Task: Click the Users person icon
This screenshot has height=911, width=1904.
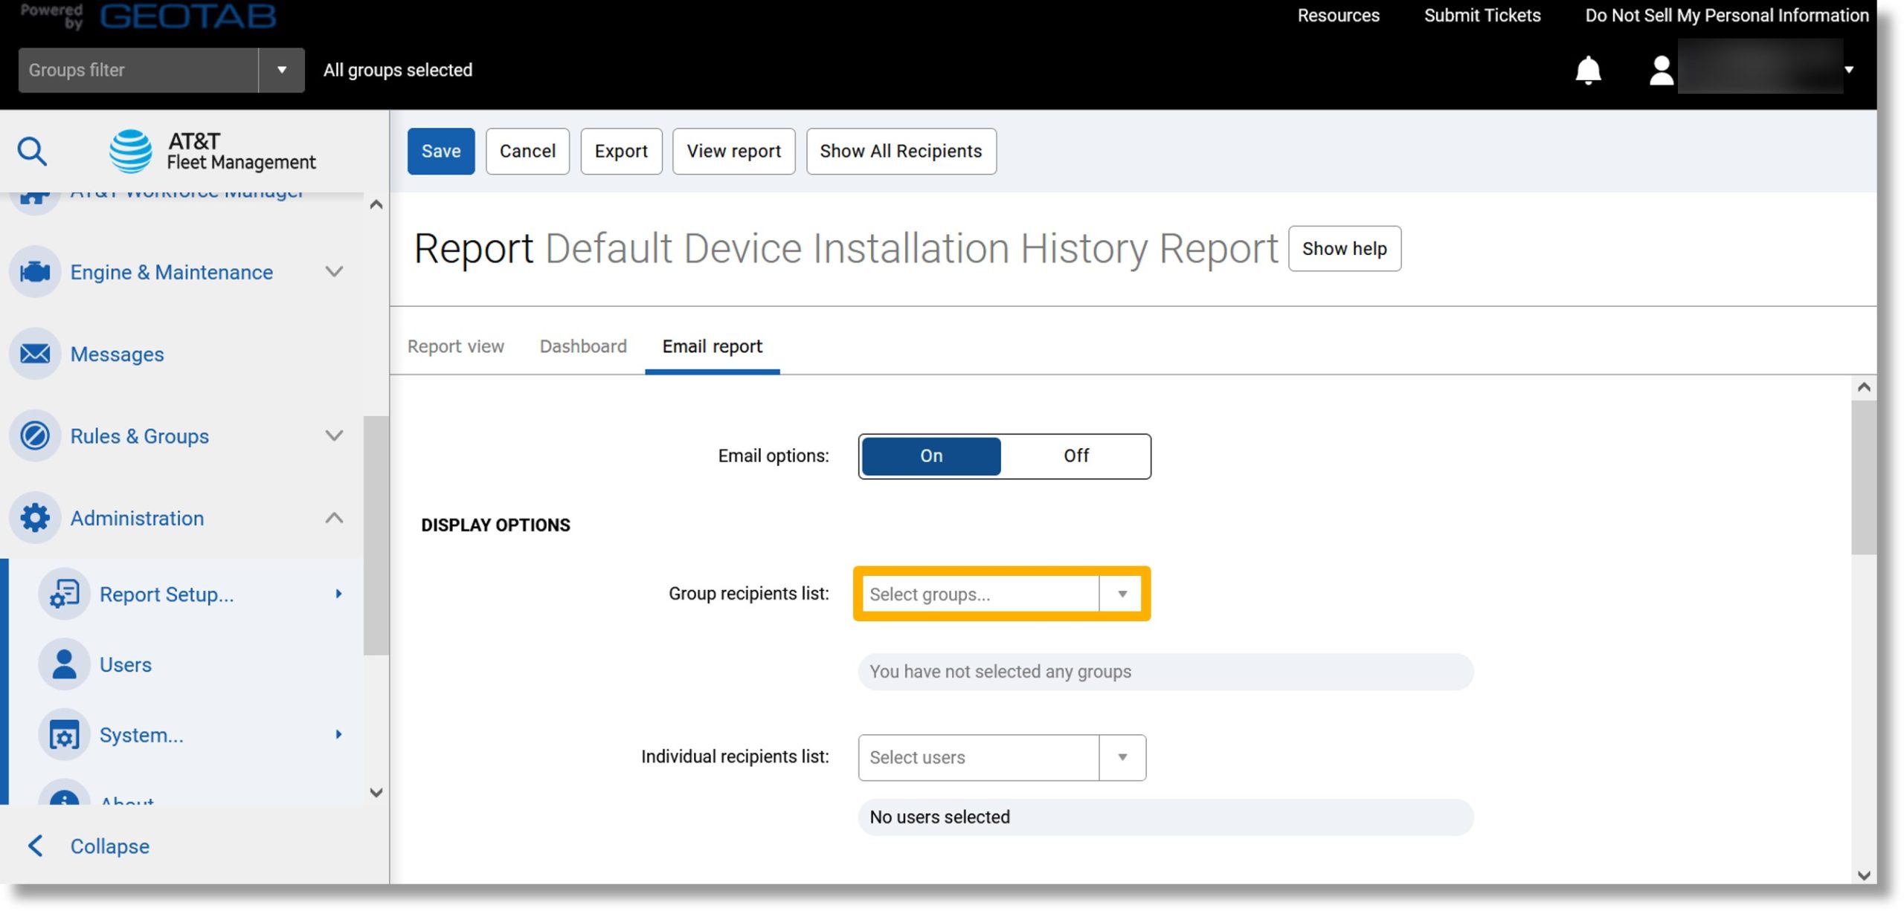Action: click(65, 664)
